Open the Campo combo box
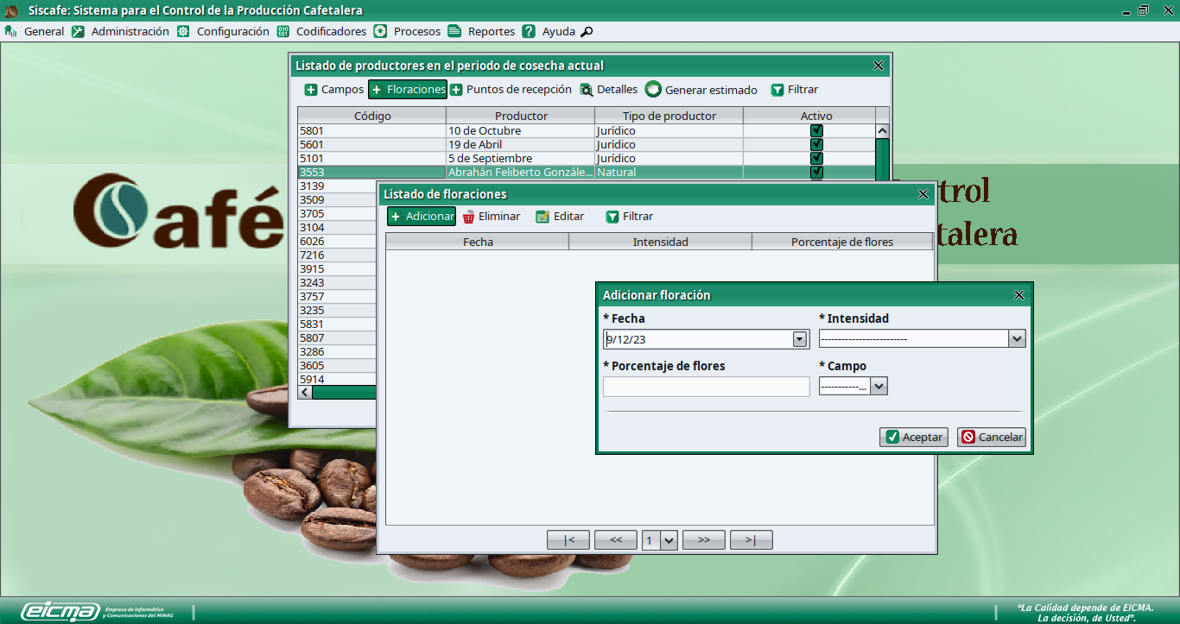Screen dimensions: 1180x624 click(879, 387)
